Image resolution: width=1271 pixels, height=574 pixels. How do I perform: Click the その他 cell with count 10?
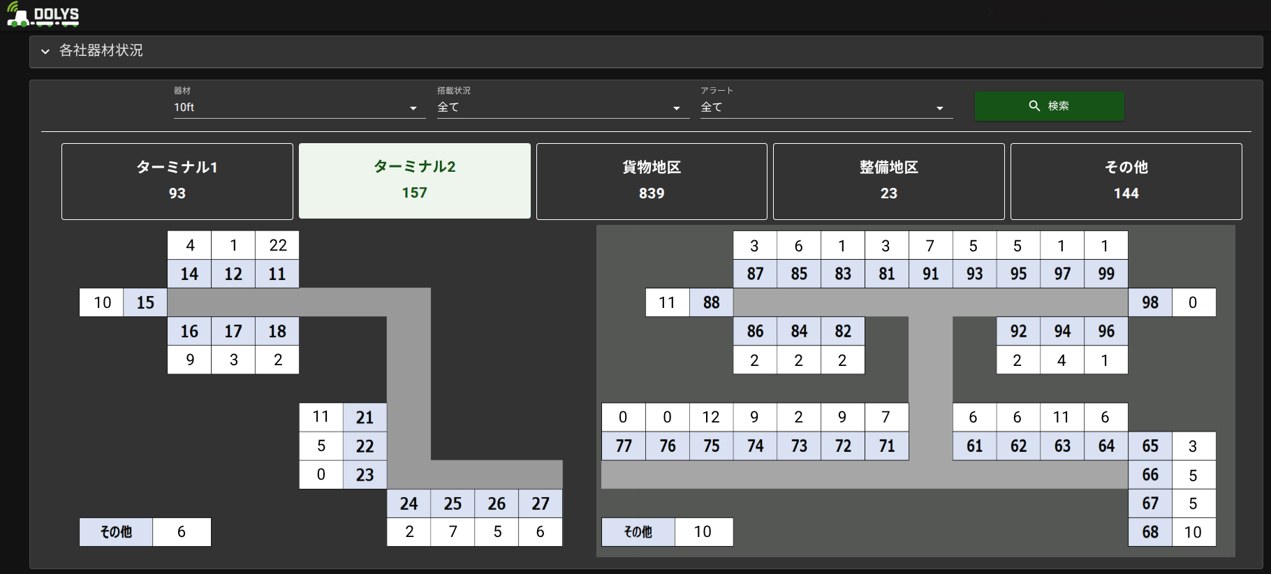(x=638, y=532)
